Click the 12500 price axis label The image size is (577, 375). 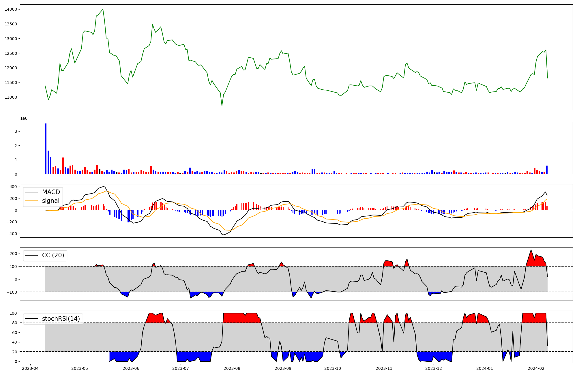(11, 53)
